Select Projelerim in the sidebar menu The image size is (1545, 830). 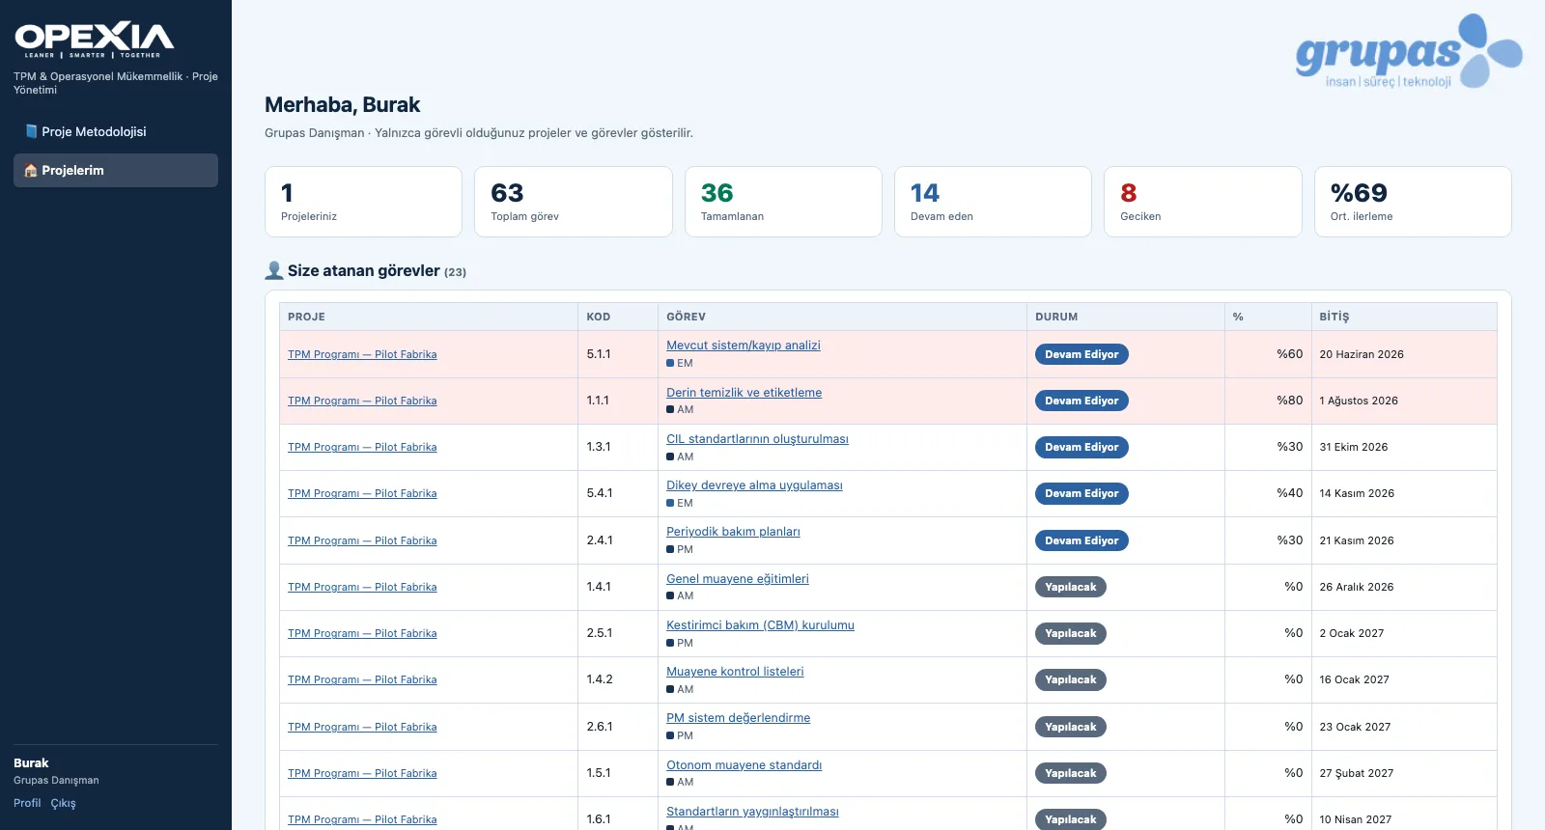tap(116, 170)
